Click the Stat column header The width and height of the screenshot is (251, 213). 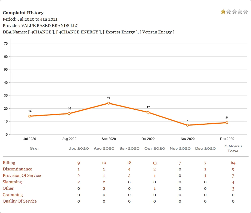(34, 148)
